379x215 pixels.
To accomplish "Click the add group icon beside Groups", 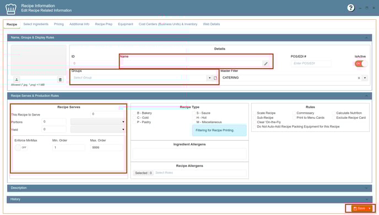I will pos(215,78).
